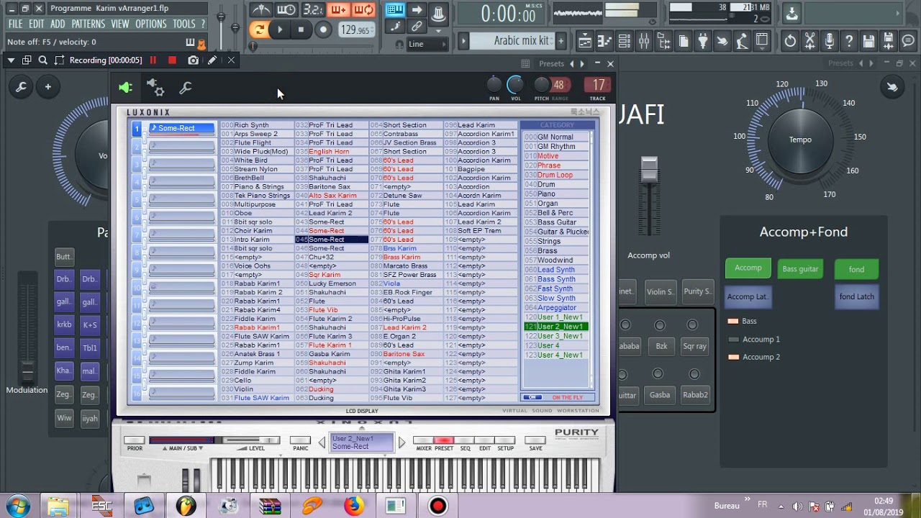Click Purity next-preset right arrow by display
Screen dimensions: 921x518
click(402, 442)
